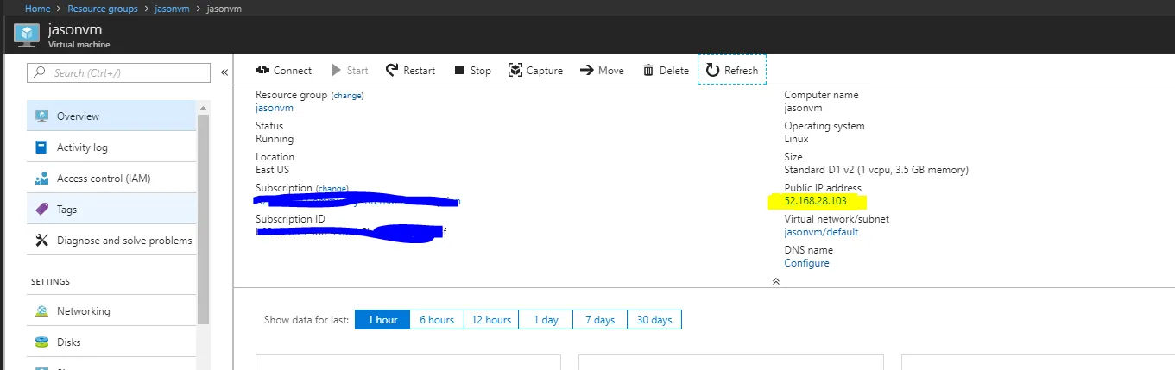Click the Stop square icon
Viewport: 1175px width, 370px height.
pos(459,71)
